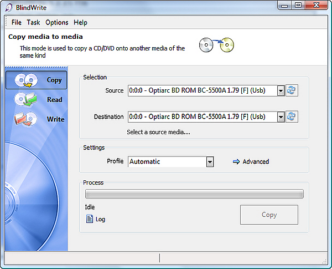Image resolution: width=332 pixels, height=269 pixels.
Task: Click the Log document icon
Action: point(89,219)
